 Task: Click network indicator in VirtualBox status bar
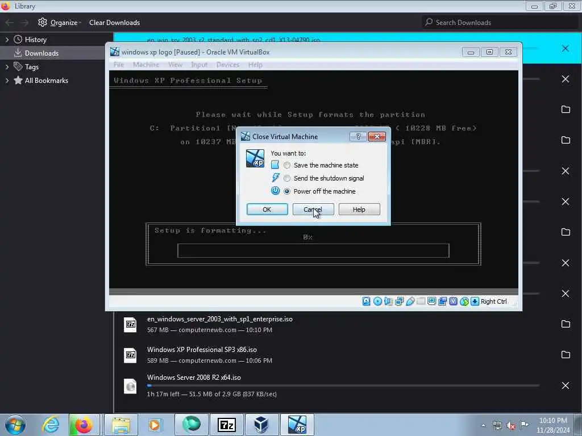399,301
